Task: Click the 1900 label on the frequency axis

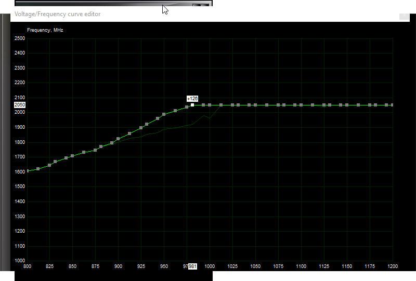Action: tap(20, 127)
